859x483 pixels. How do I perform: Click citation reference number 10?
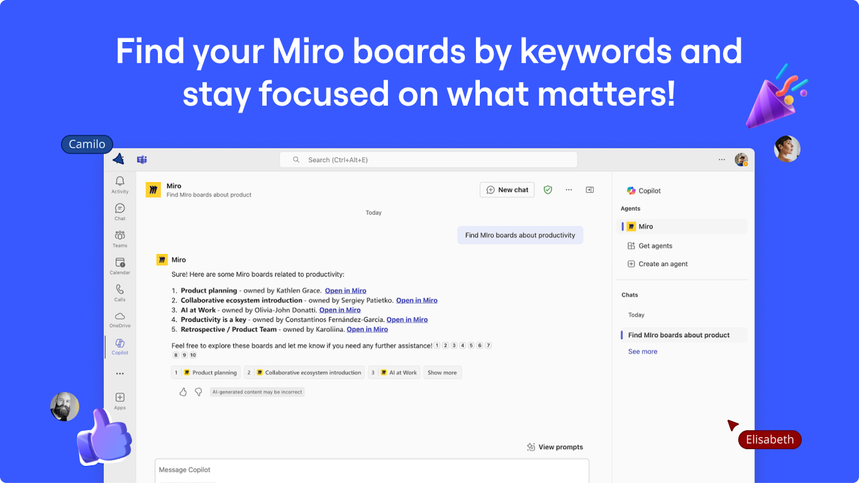193,355
